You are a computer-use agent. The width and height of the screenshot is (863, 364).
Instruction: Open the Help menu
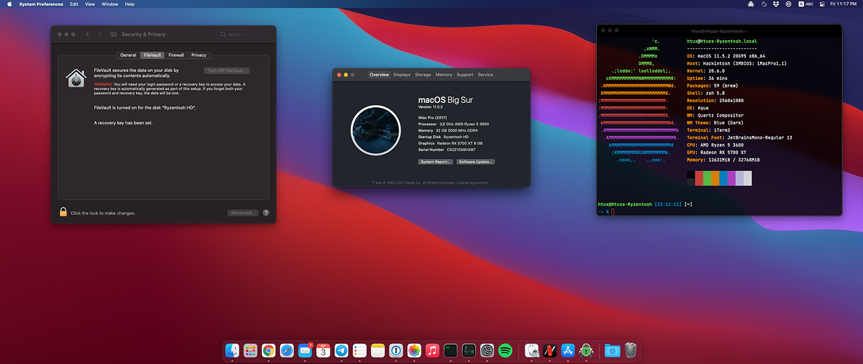coord(129,4)
